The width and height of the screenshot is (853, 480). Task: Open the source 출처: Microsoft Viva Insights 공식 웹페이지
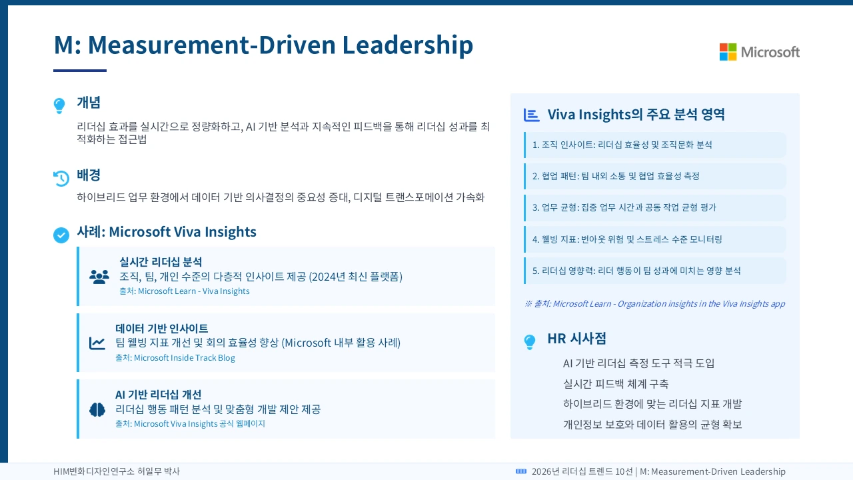[x=190, y=424]
